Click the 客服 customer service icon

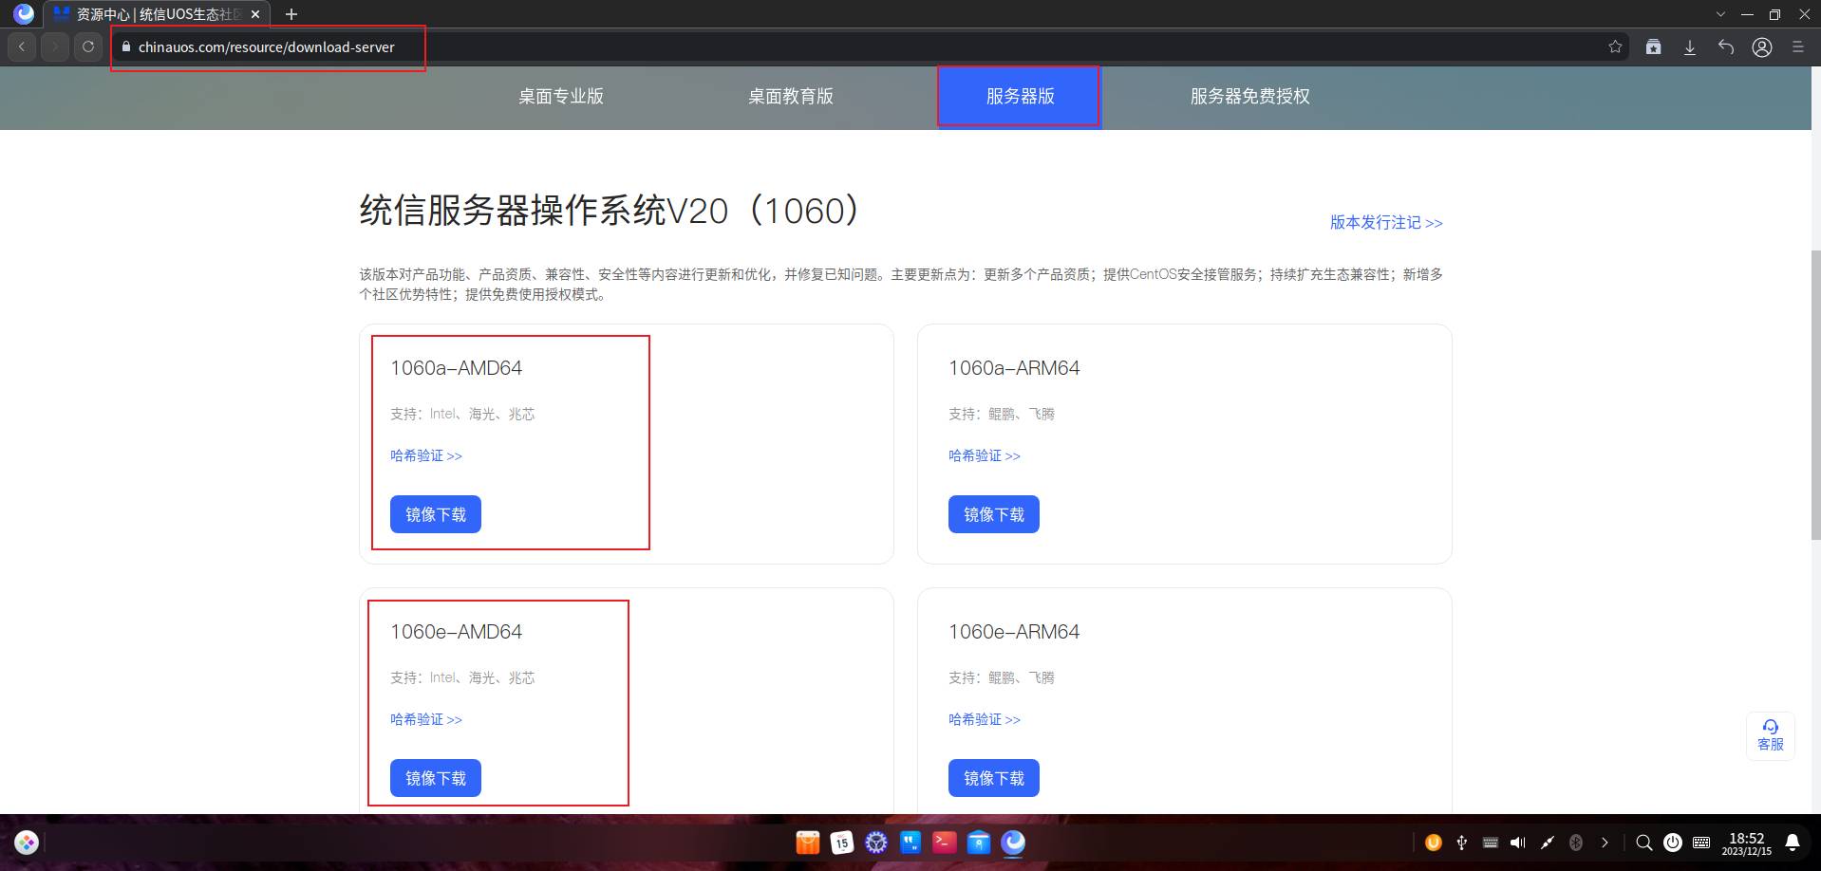[x=1771, y=735]
